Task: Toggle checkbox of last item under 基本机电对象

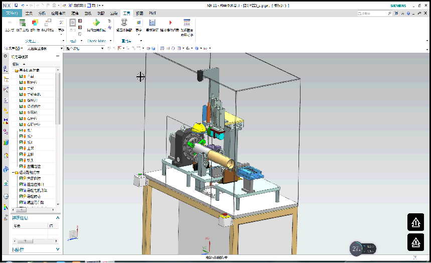Action: click(x=21, y=166)
